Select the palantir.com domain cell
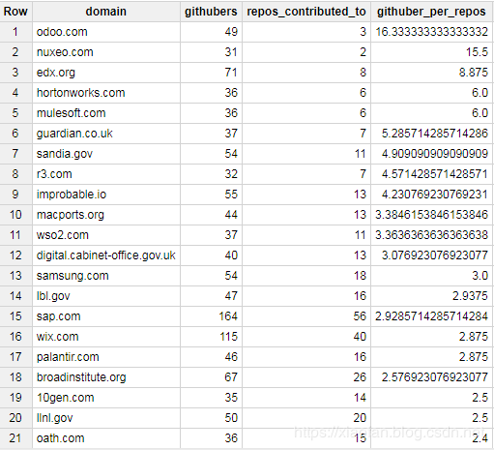Screen dimensions: 494x450 coord(106,357)
